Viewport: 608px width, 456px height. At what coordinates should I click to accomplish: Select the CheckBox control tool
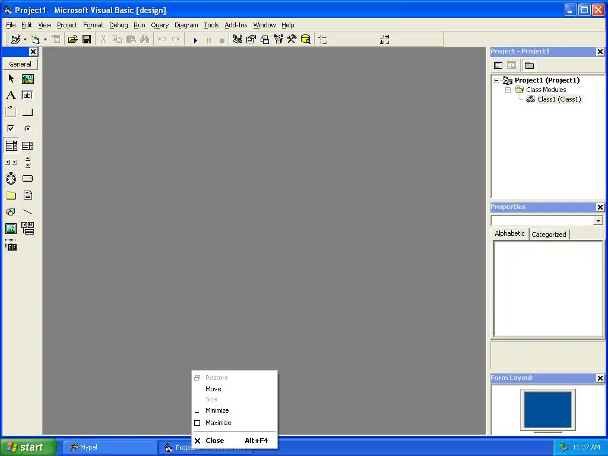(11, 128)
